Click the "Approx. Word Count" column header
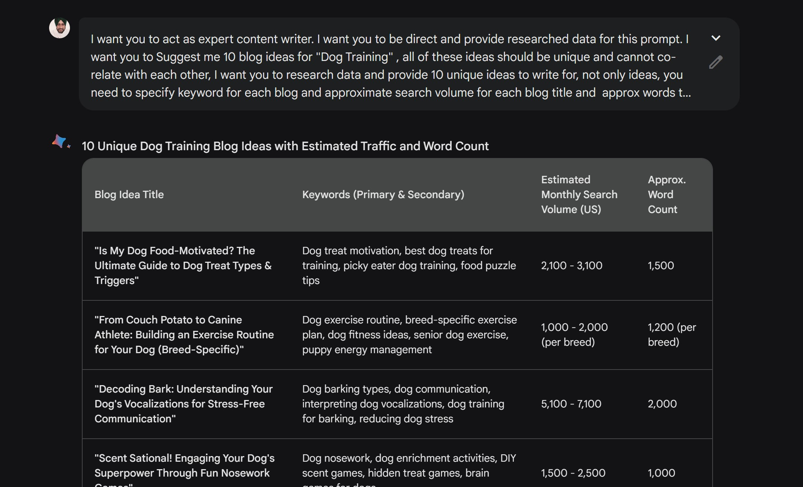Image resolution: width=803 pixels, height=487 pixels. [666, 194]
